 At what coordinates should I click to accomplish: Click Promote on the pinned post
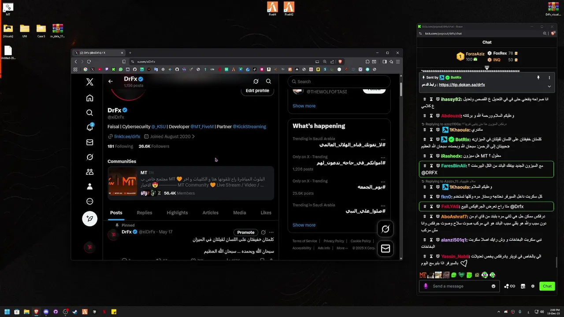tap(246, 232)
